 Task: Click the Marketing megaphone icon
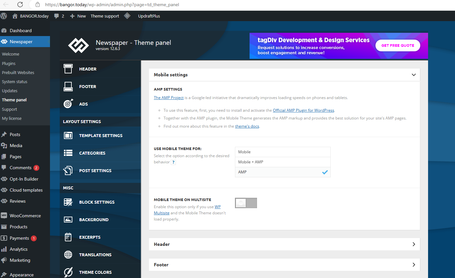(4, 260)
